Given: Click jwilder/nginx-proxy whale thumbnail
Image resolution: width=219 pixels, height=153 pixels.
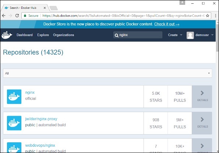Looking at the screenshot, I should 14,123.
